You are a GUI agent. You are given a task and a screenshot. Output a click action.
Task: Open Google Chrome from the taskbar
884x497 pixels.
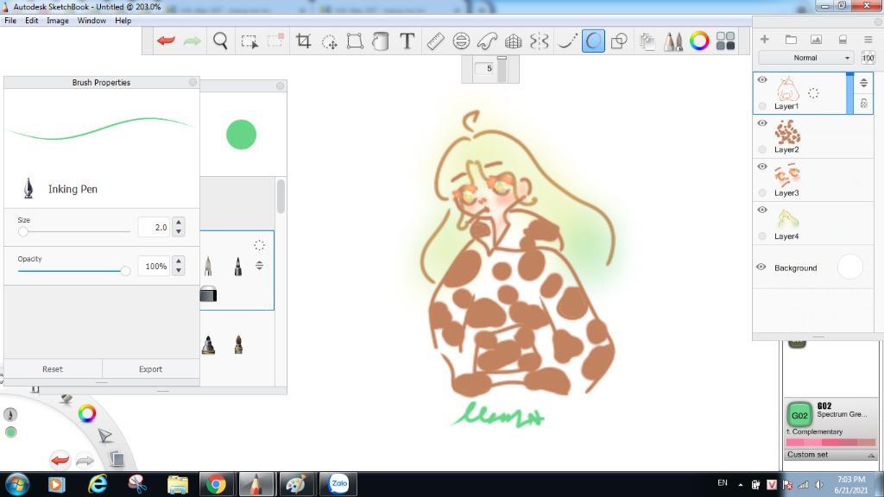[x=216, y=484]
